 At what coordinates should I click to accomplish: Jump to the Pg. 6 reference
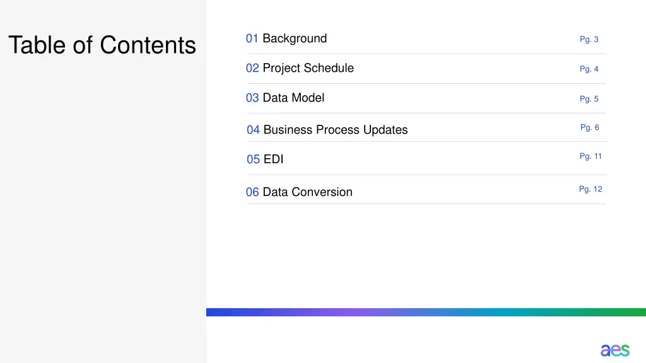590,127
